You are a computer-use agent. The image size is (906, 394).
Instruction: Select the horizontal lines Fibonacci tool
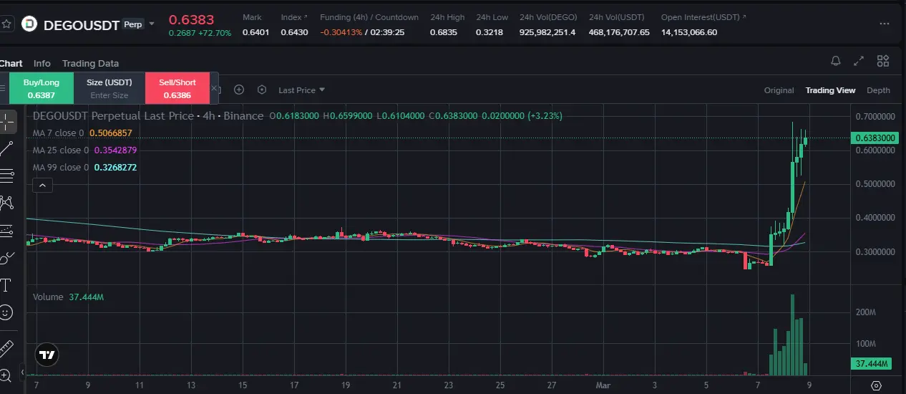6,175
